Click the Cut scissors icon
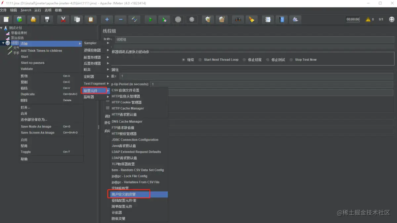397x223 pixels. [63, 19]
